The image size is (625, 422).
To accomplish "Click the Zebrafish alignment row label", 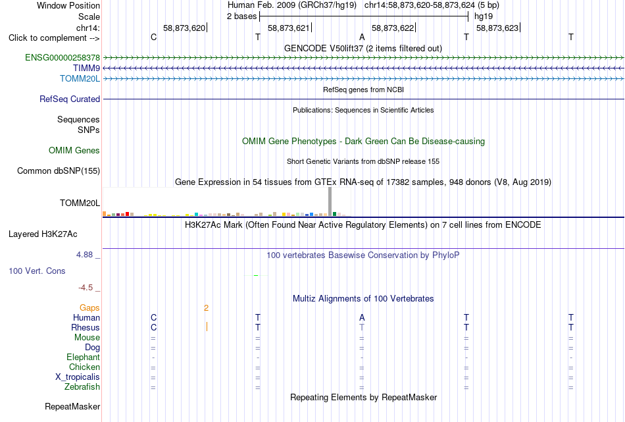I will [82, 387].
